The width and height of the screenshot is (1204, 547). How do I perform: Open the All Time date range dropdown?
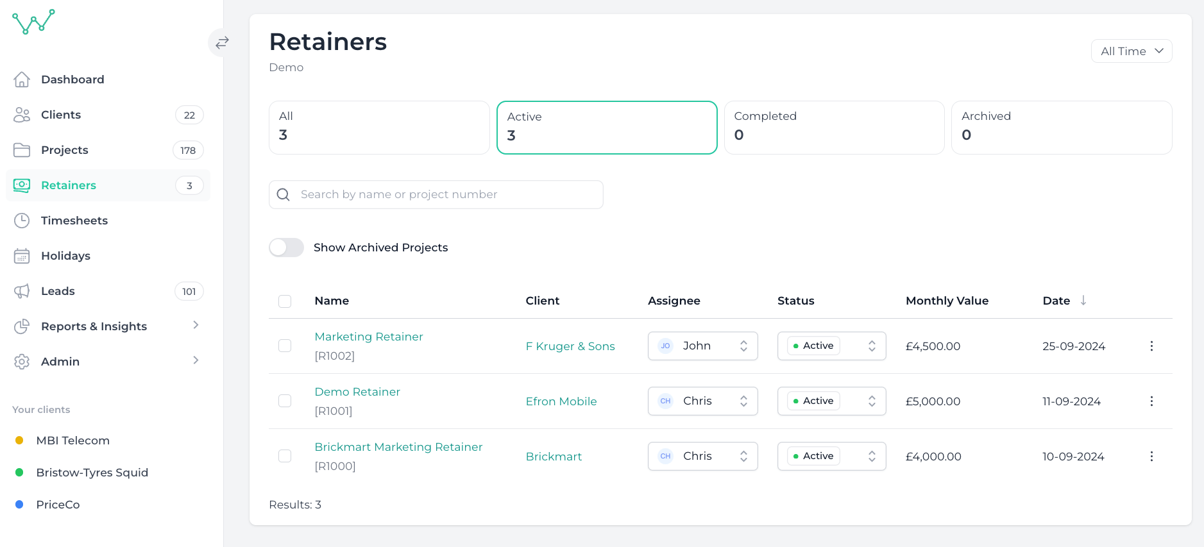[x=1131, y=51]
